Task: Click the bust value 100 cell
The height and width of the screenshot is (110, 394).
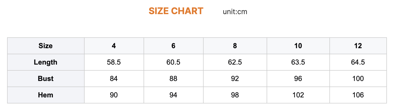Action: [x=358, y=79]
